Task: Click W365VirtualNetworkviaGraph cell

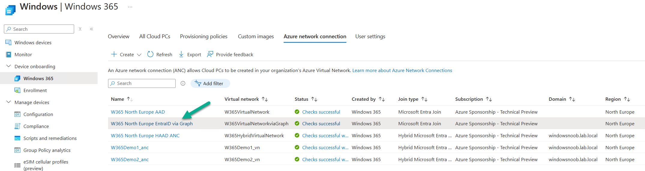Action: click(x=256, y=123)
